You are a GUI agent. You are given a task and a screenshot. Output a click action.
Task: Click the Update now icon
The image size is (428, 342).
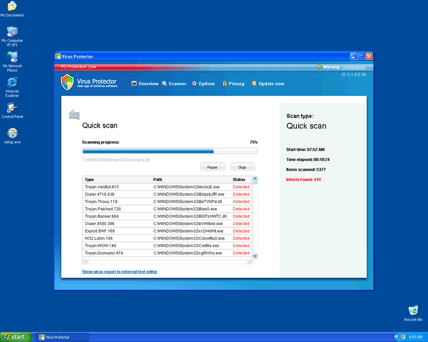pyautogui.click(x=255, y=84)
